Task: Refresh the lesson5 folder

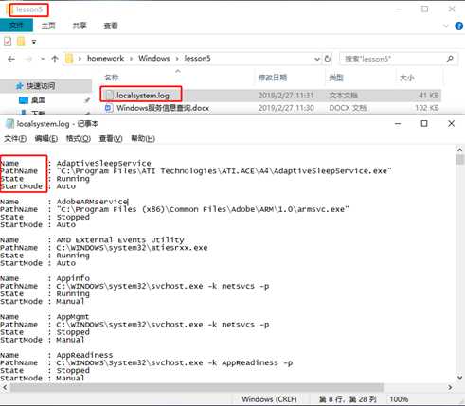Action: point(328,59)
